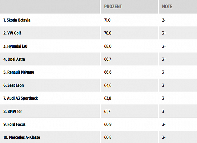
Task: Select the 64,6 percent value
Action: click(107, 85)
